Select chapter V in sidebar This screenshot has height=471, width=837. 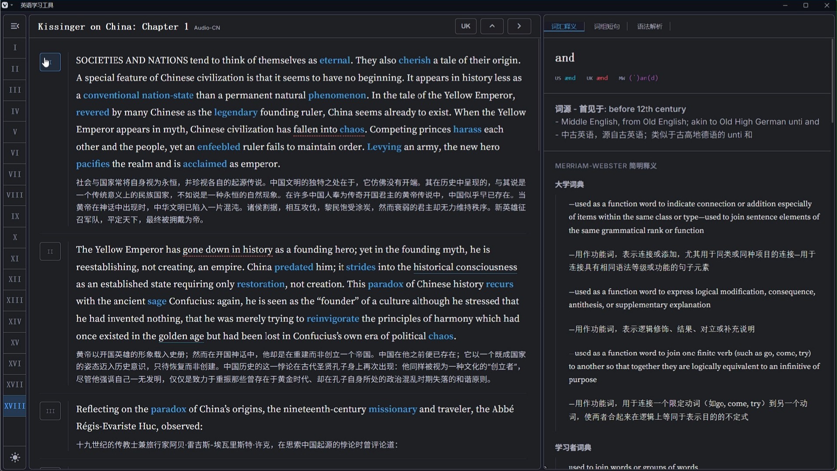(15, 132)
